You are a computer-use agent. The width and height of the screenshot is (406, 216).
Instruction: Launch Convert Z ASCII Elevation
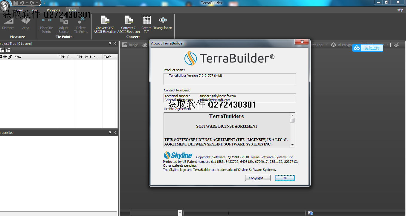[x=129, y=24]
